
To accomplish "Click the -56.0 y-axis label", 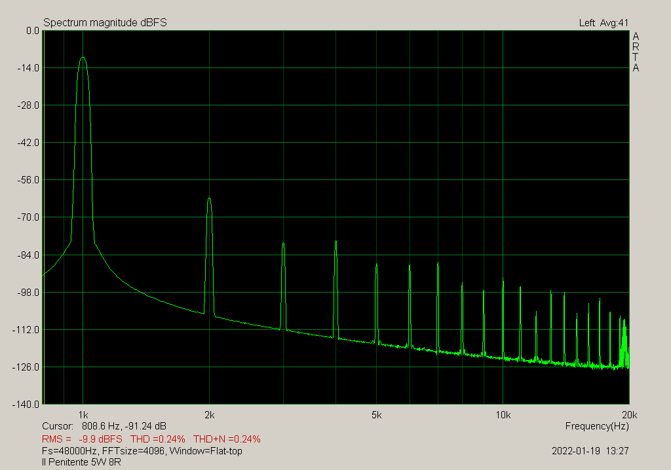I will (28, 180).
